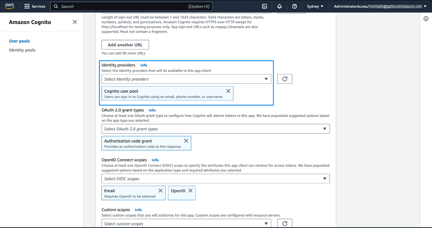Expand Select identity providers dropdown

coord(186,79)
